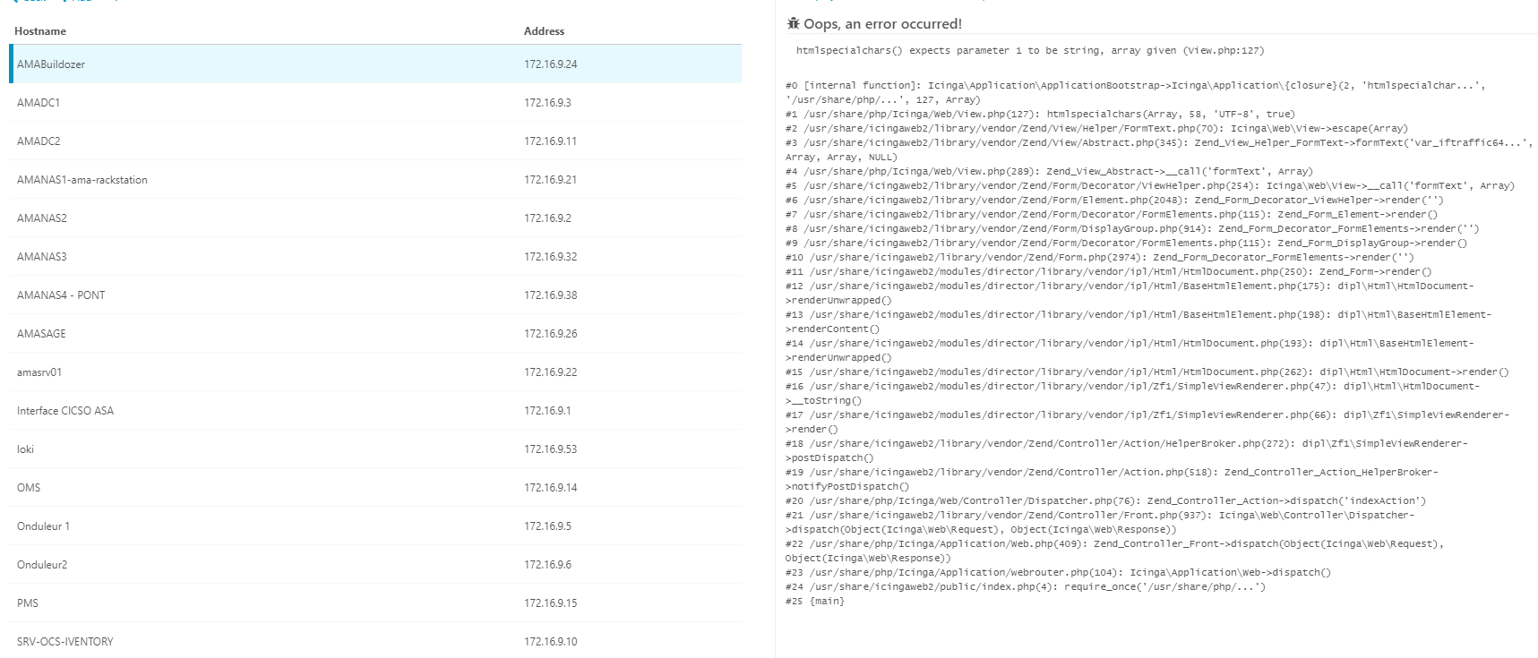
Task: Sort the table by Address column header
Action: [545, 31]
